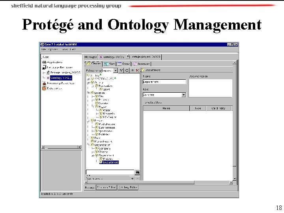Switch to the Ontology Editor bottom tab

pyautogui.click(x=128, y=187)
